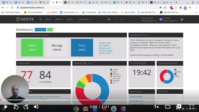This screenshot has width=199, height=112.
Task: Play the video
Action: click(6, 107)
